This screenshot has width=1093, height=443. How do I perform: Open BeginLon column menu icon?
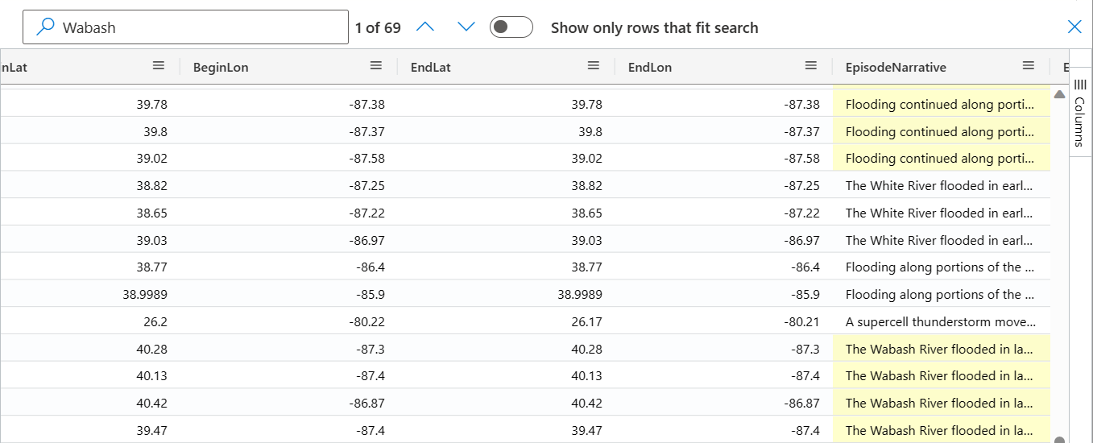tap(376, 66)
